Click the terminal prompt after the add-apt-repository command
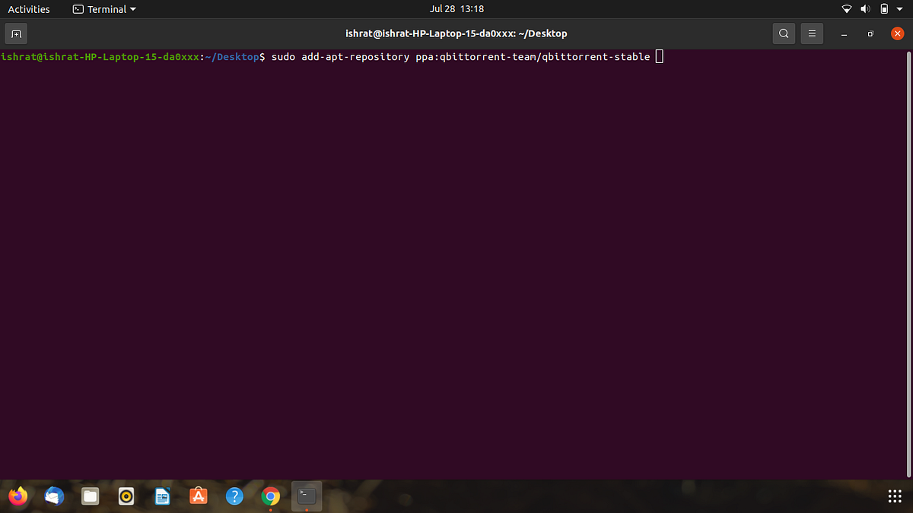Image resolution: width=913 pixels, height=513 pixels. [x=659, y=56]
